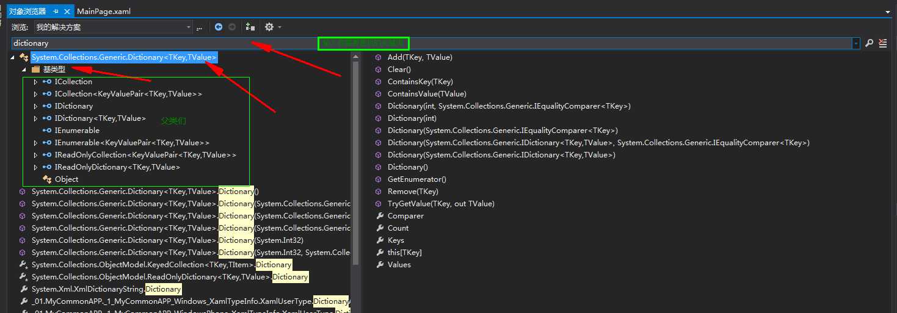Select the Values property
The image size is (897, 313).
coord(399,264)
